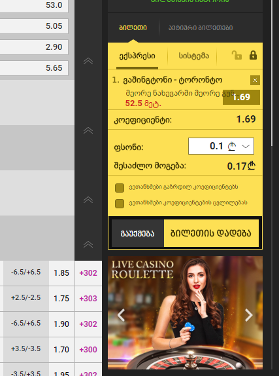Click topmost double-chevron collapse icon

(x=88, y=61)
